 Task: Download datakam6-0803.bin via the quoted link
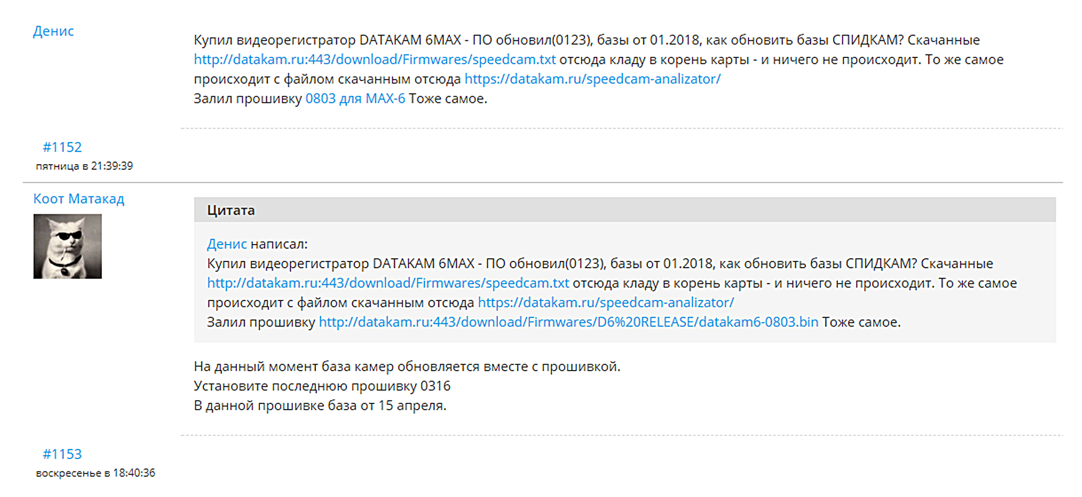pos(568,322)
